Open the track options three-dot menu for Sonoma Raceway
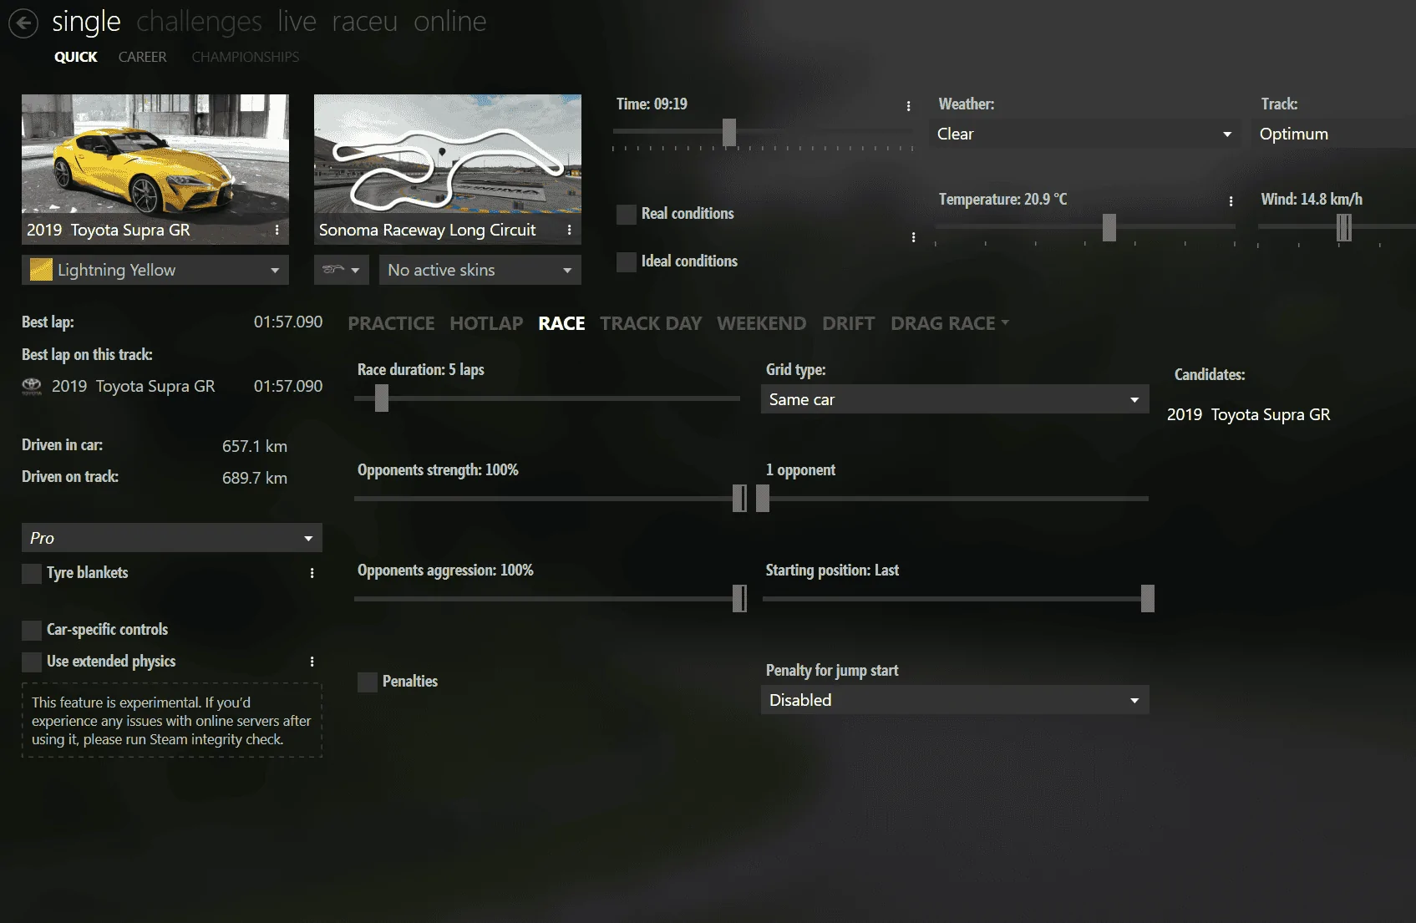Viewport: 1416px width, 923px height. click(x=570, y=230)
